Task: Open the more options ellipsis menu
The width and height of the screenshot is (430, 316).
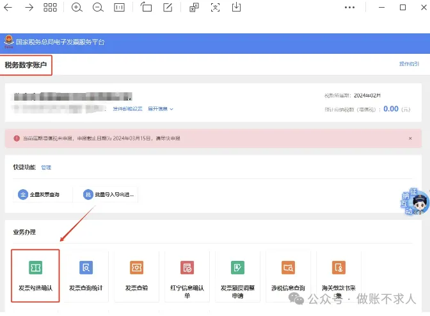Action: (x=349, y=8)
